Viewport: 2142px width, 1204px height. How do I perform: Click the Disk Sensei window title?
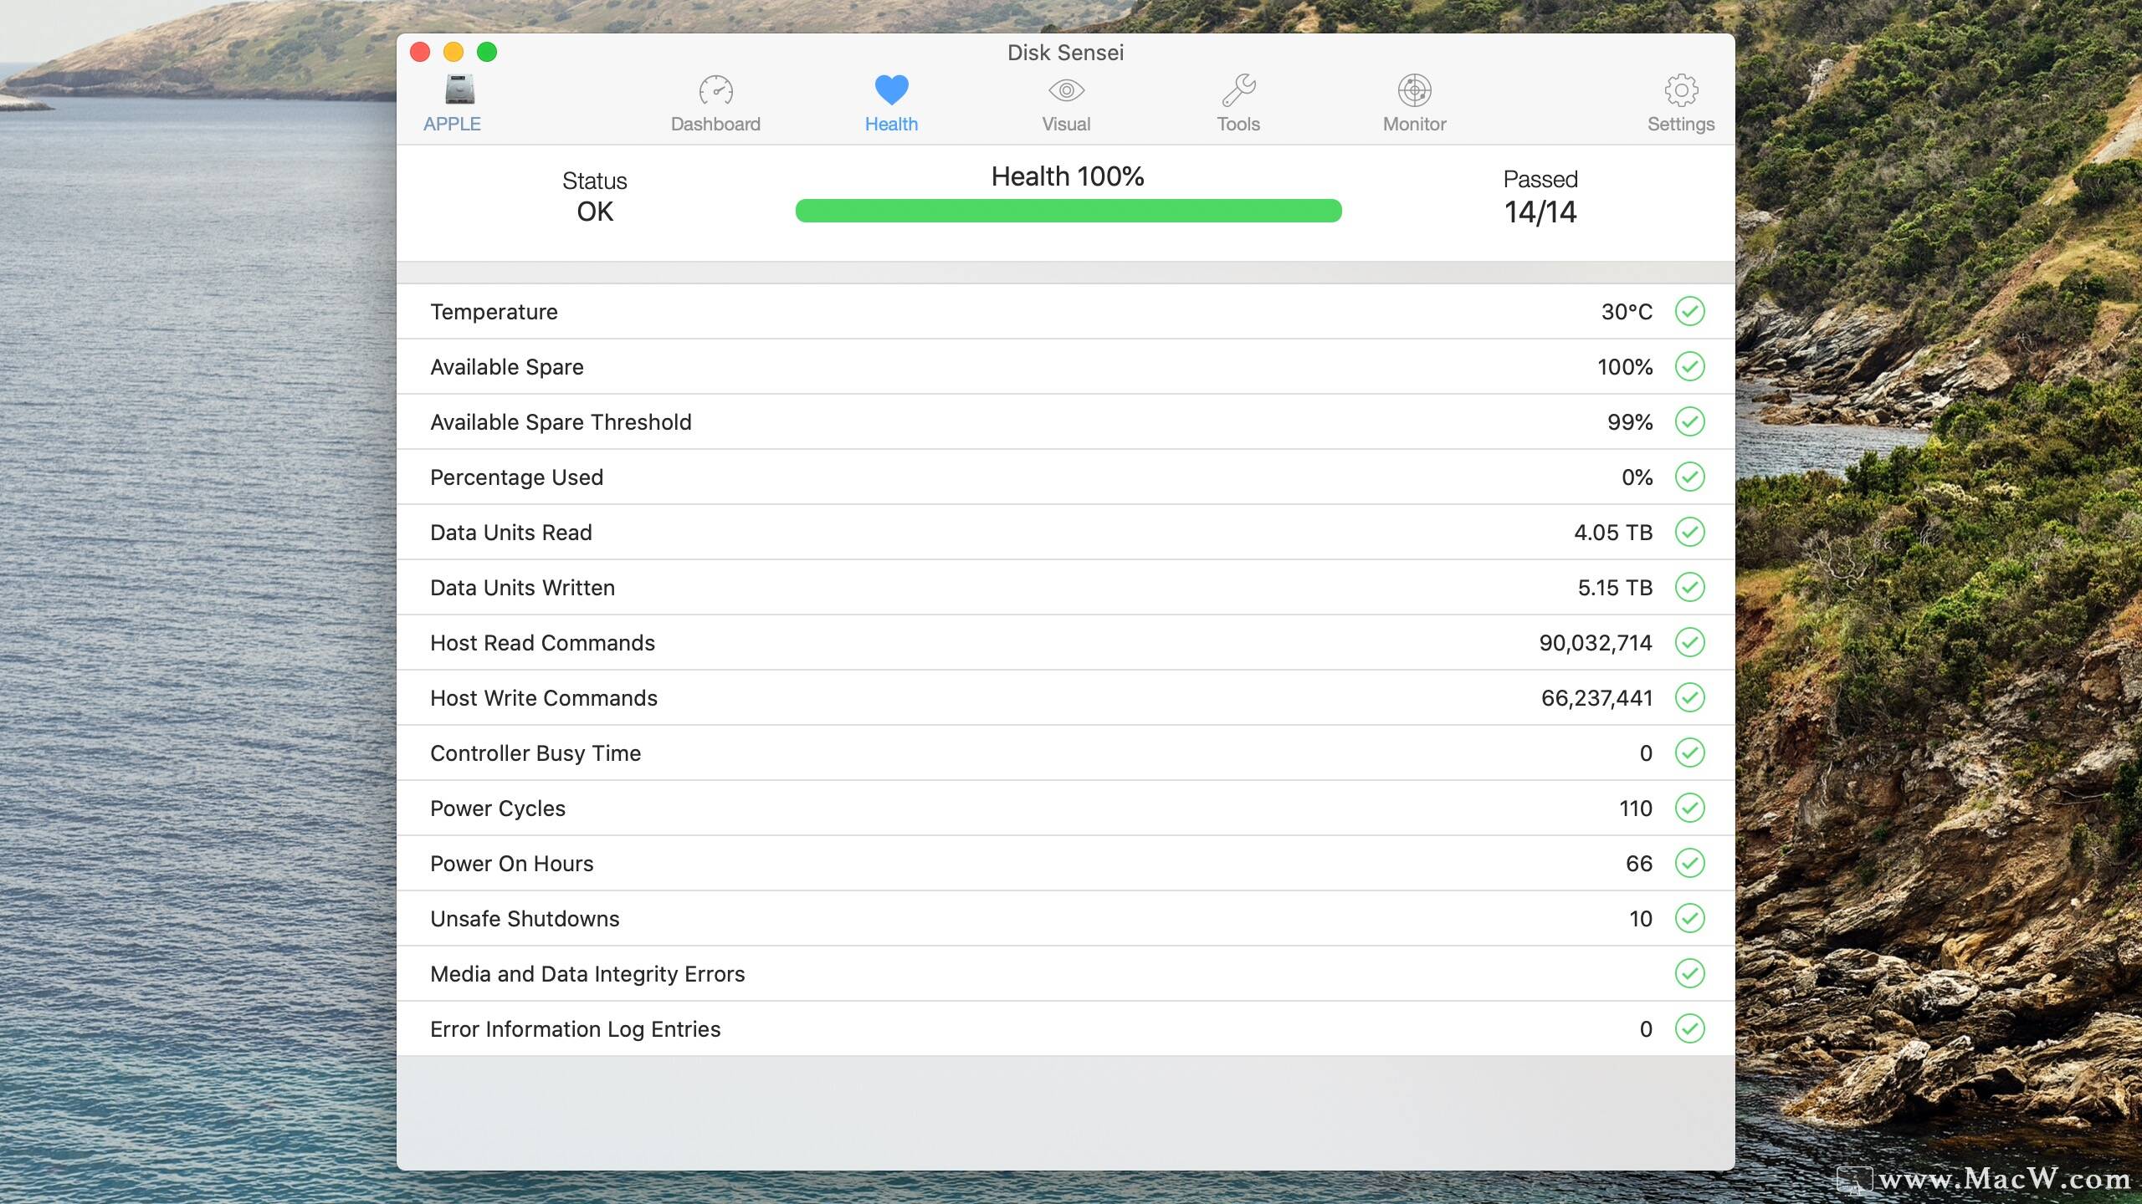[1065, 53]
